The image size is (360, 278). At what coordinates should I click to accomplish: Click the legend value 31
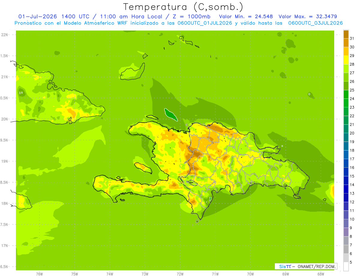click(x=352, y=38)
